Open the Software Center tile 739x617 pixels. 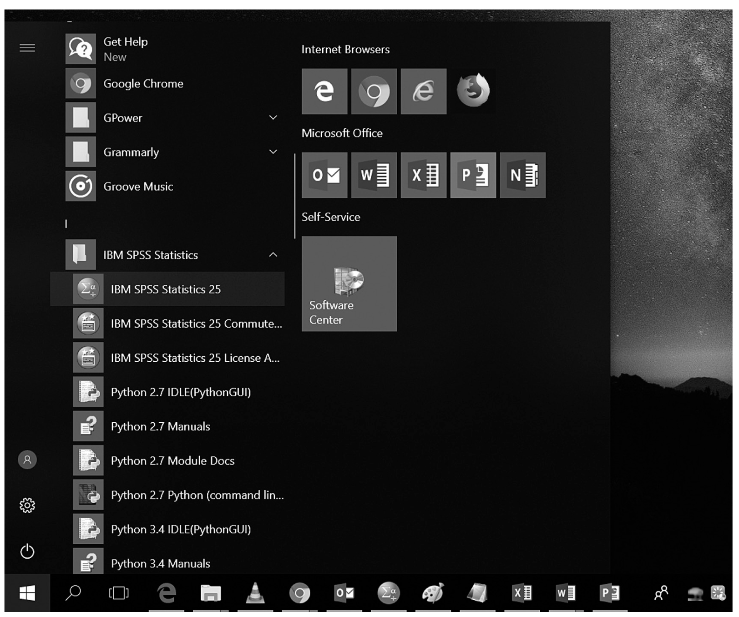pos(349,284)
